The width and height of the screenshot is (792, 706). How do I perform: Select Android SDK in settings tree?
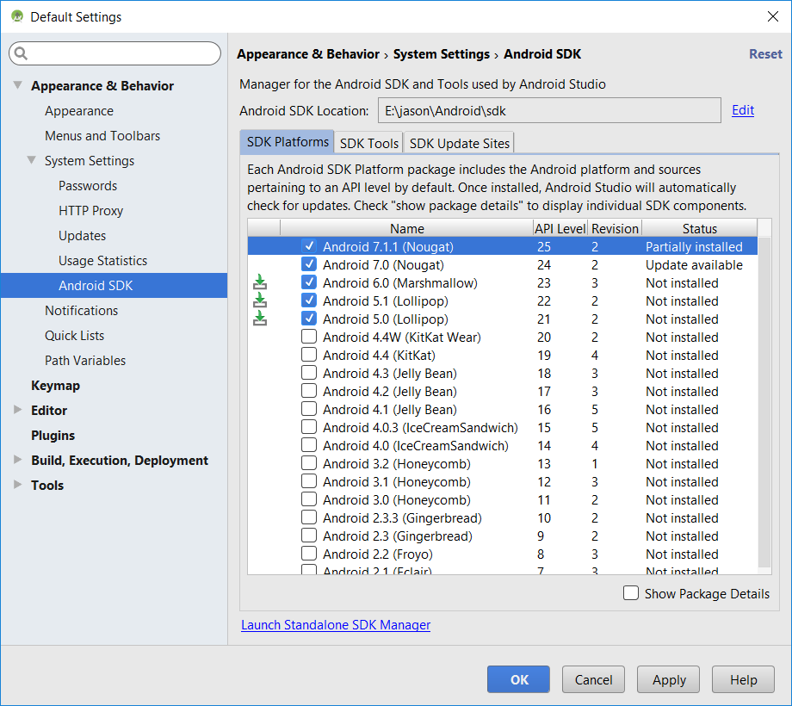pyautogui.click(x=114, y=285)
